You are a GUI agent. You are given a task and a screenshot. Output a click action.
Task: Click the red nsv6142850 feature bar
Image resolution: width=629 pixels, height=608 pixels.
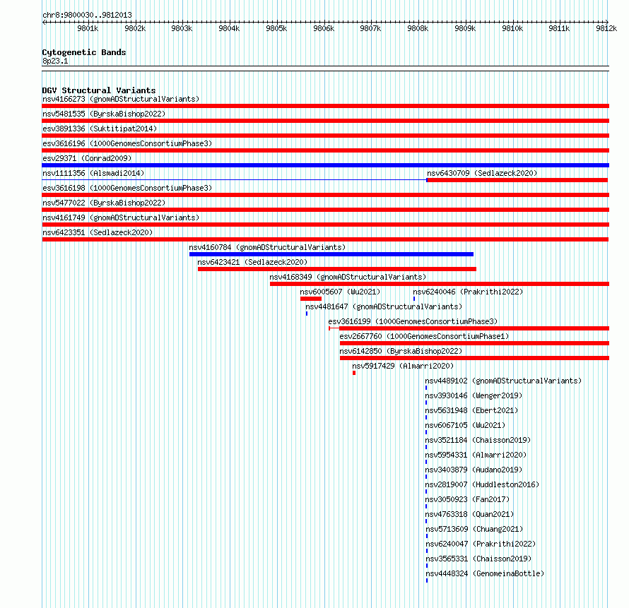[474, 358]
